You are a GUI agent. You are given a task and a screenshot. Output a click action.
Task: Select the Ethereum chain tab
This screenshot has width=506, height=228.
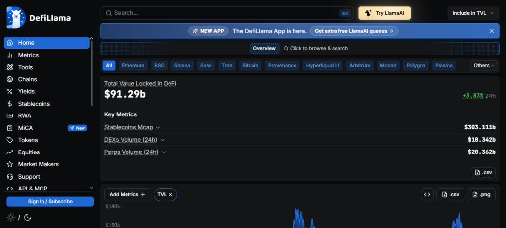pyautogui.click(x=133, y=66)
